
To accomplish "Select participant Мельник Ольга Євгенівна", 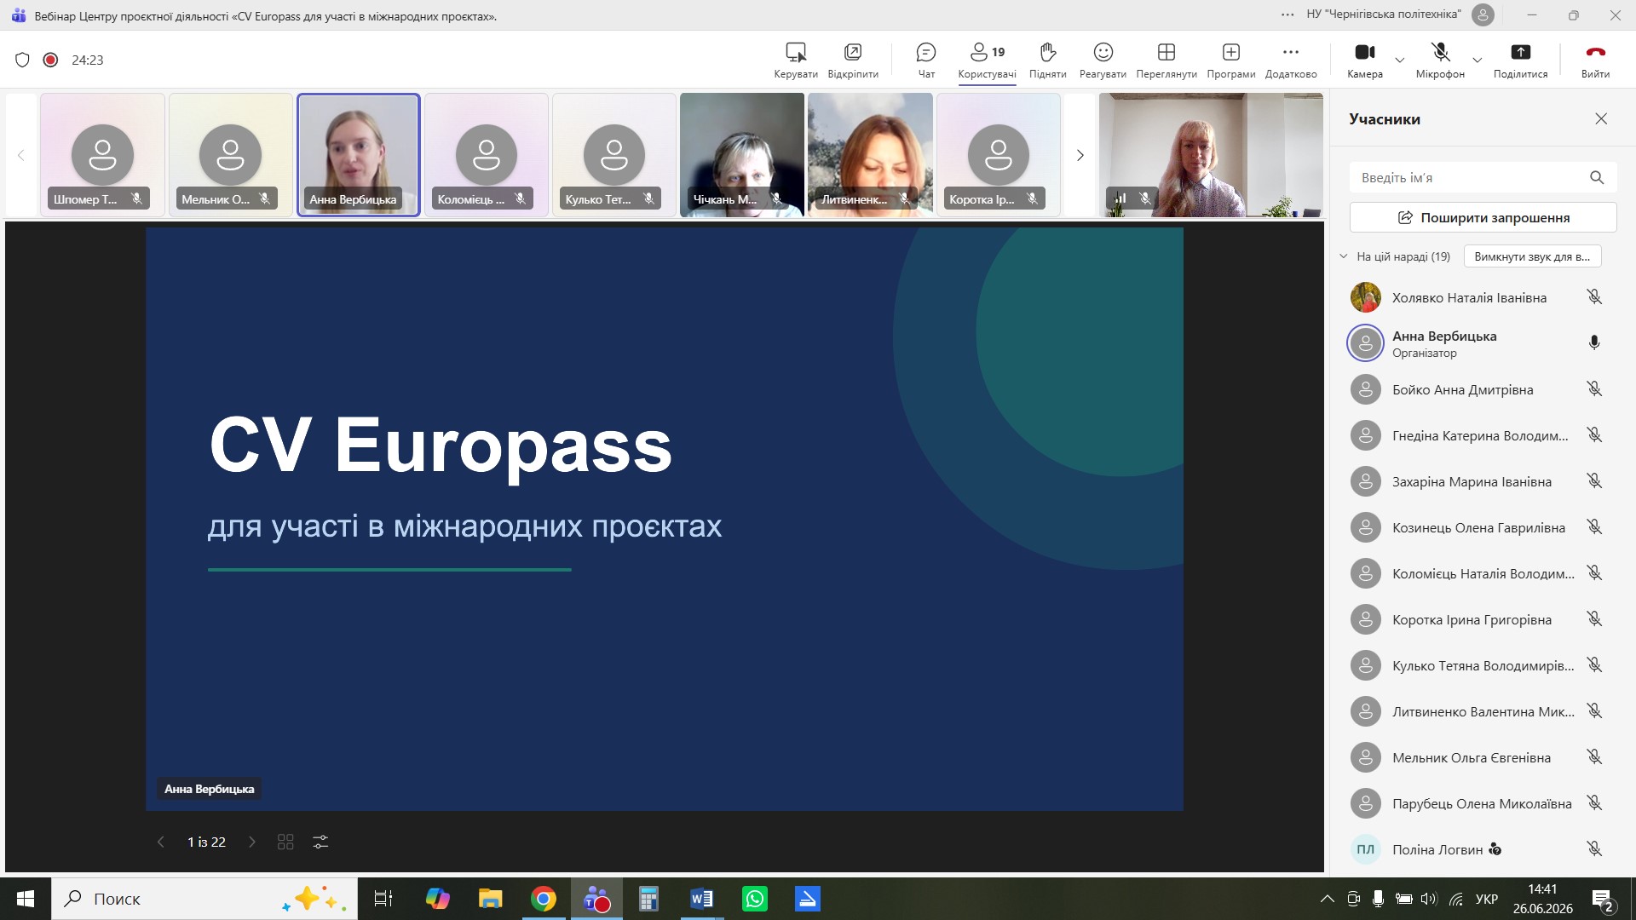I will coord(1482,757).
